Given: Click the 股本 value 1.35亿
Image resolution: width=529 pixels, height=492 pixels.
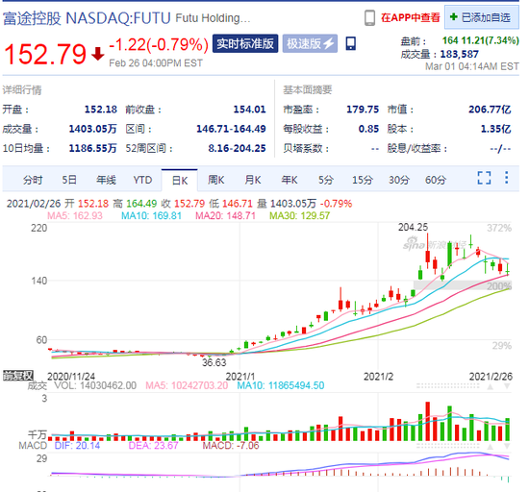Looking at the screenshot, I should coord(495,129).
